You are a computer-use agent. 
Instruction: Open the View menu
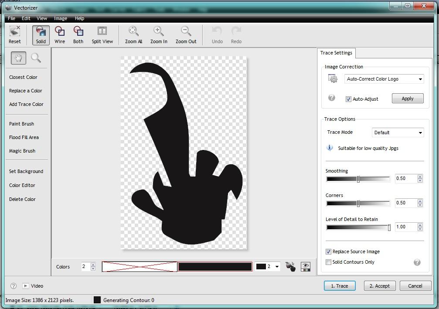(x=42, y=18)
